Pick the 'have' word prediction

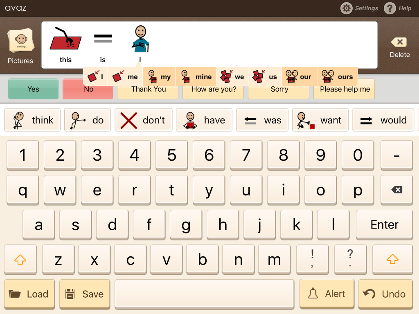[204, 120]
